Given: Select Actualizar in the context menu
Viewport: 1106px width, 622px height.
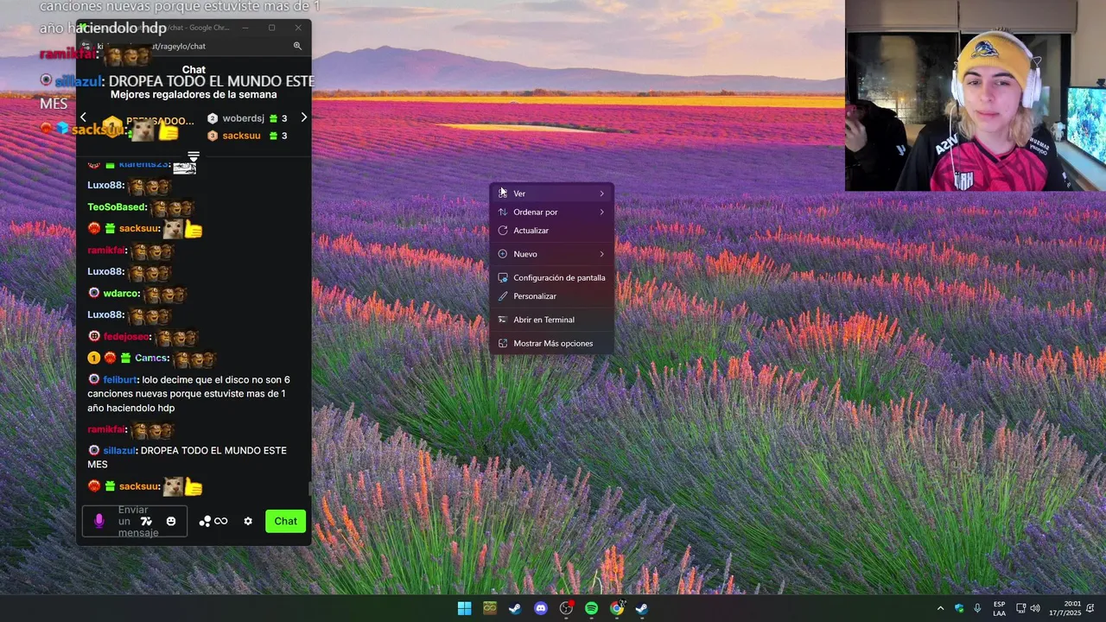Looking at the screenshot, I should (551, 231).
